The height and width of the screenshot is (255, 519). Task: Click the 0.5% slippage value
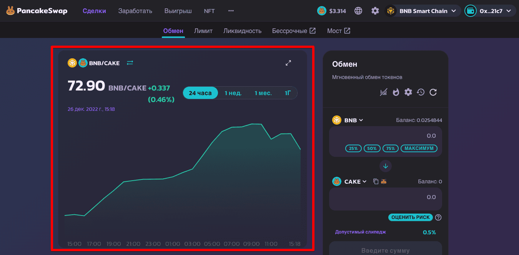pyautogui.click(x=429, y=232)
